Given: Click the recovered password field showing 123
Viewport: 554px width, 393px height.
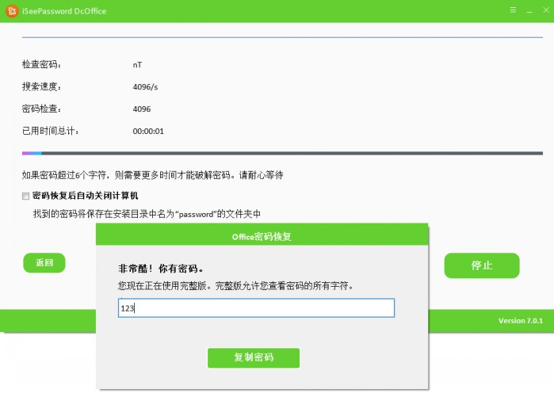Looking at the screenshot, I should 256,308.
